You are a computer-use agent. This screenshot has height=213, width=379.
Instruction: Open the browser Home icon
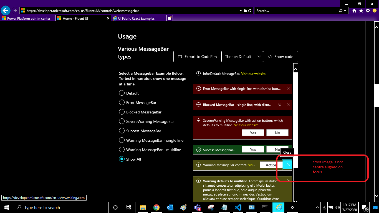click(354, 11)
